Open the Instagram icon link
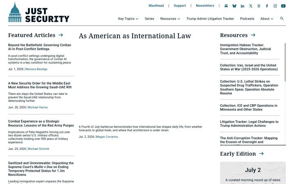Screen dimensions: 294x184 [x=275, y=6]
